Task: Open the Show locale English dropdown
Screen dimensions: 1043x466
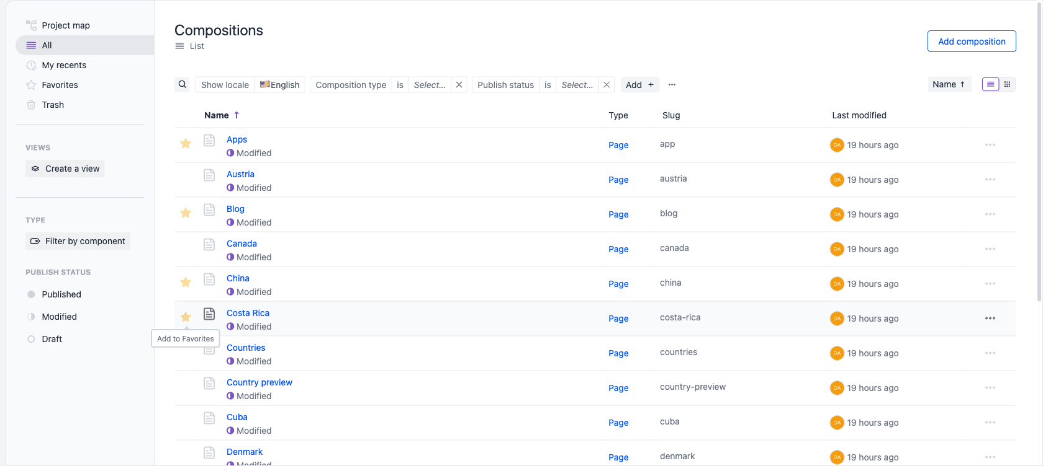Action: coord(280,85)
